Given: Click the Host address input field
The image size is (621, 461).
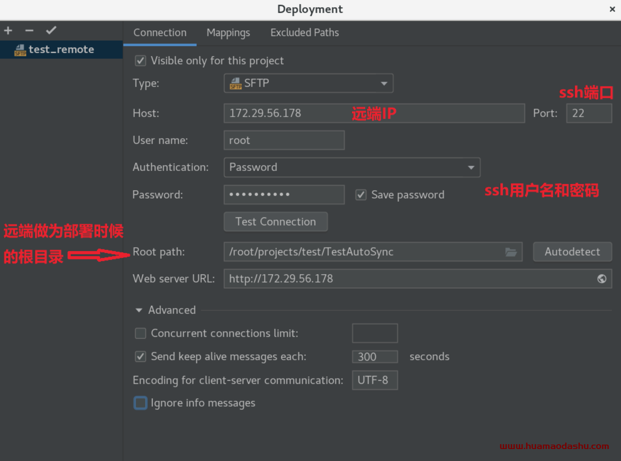Looking at the screenshot, I should coord(374,113).
